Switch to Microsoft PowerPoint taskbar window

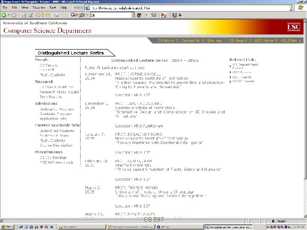[x=131, y=227]
